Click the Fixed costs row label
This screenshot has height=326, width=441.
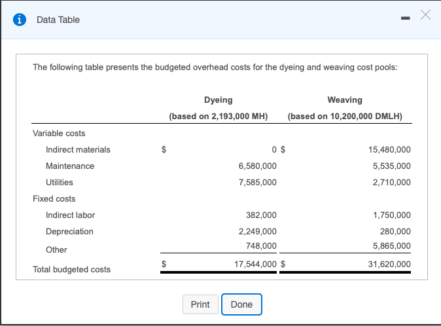click(x=54, y=198)
